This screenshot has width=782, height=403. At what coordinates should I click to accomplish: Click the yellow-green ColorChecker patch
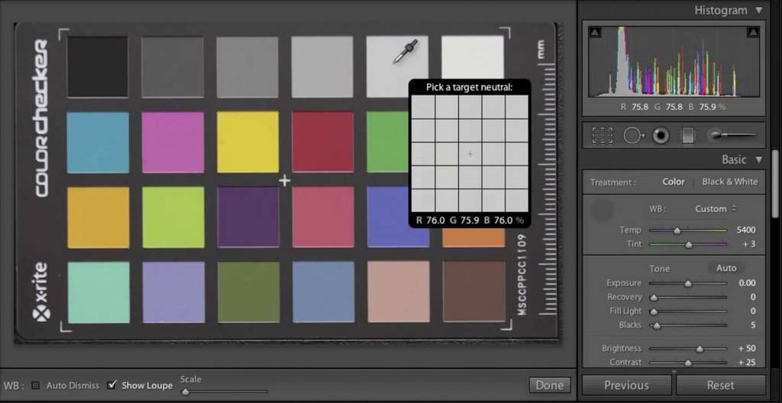pos(173,218)
